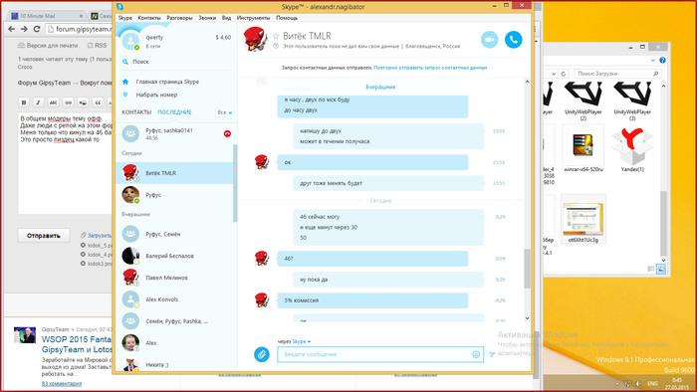
Task: Open the Разговоры menu
Action: pos(179,18)
